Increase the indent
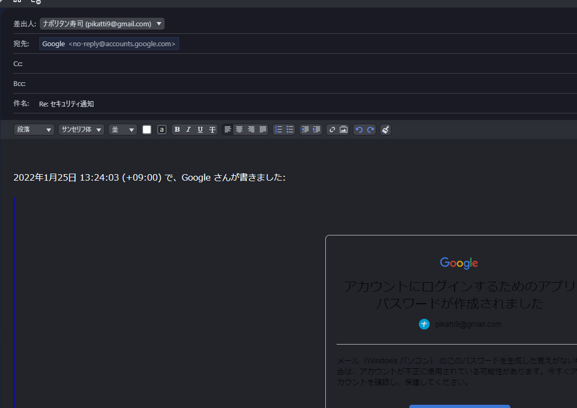Image resolution: width=577 pixels, height=408 pixels. [x=317, y=130]
